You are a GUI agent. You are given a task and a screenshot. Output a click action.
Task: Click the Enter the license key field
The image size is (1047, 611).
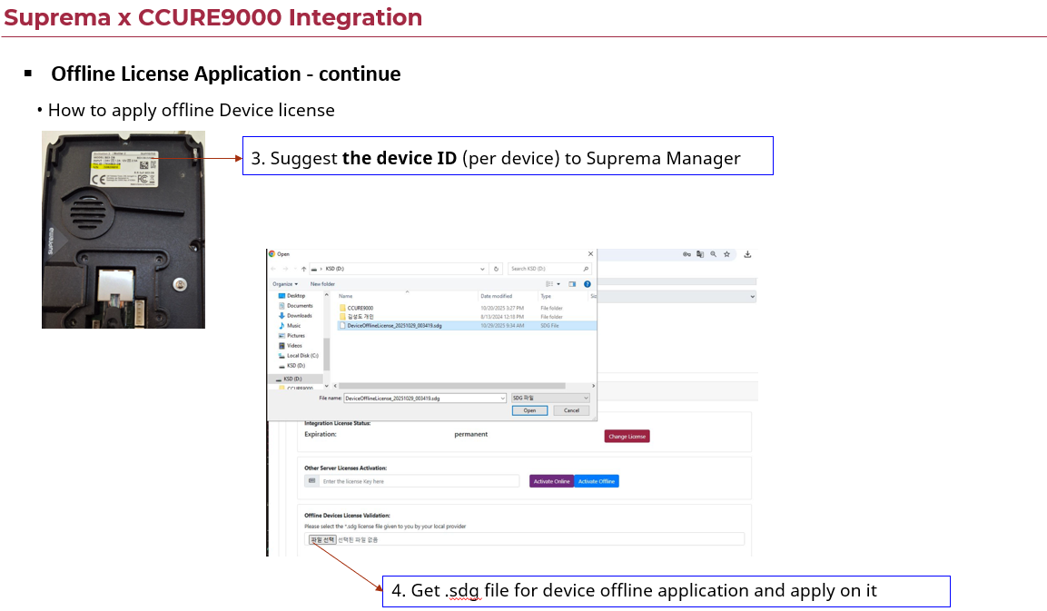(420, 481)
